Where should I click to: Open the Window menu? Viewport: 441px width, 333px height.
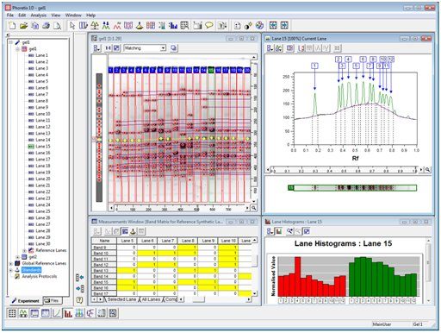(73, 16)
